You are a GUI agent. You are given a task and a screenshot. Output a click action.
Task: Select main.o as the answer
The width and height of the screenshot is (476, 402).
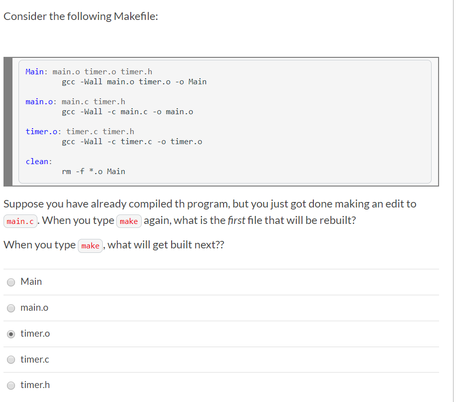(10, 308)
